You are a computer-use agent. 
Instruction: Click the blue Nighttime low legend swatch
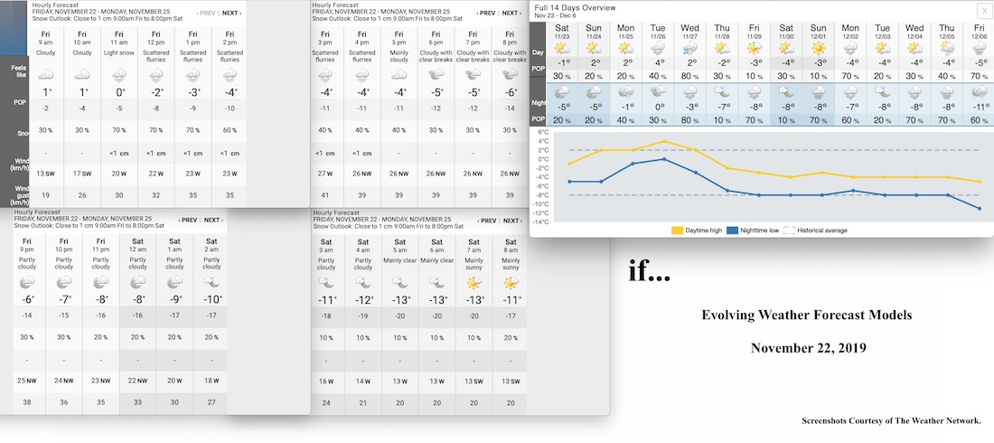click(732, 231)
